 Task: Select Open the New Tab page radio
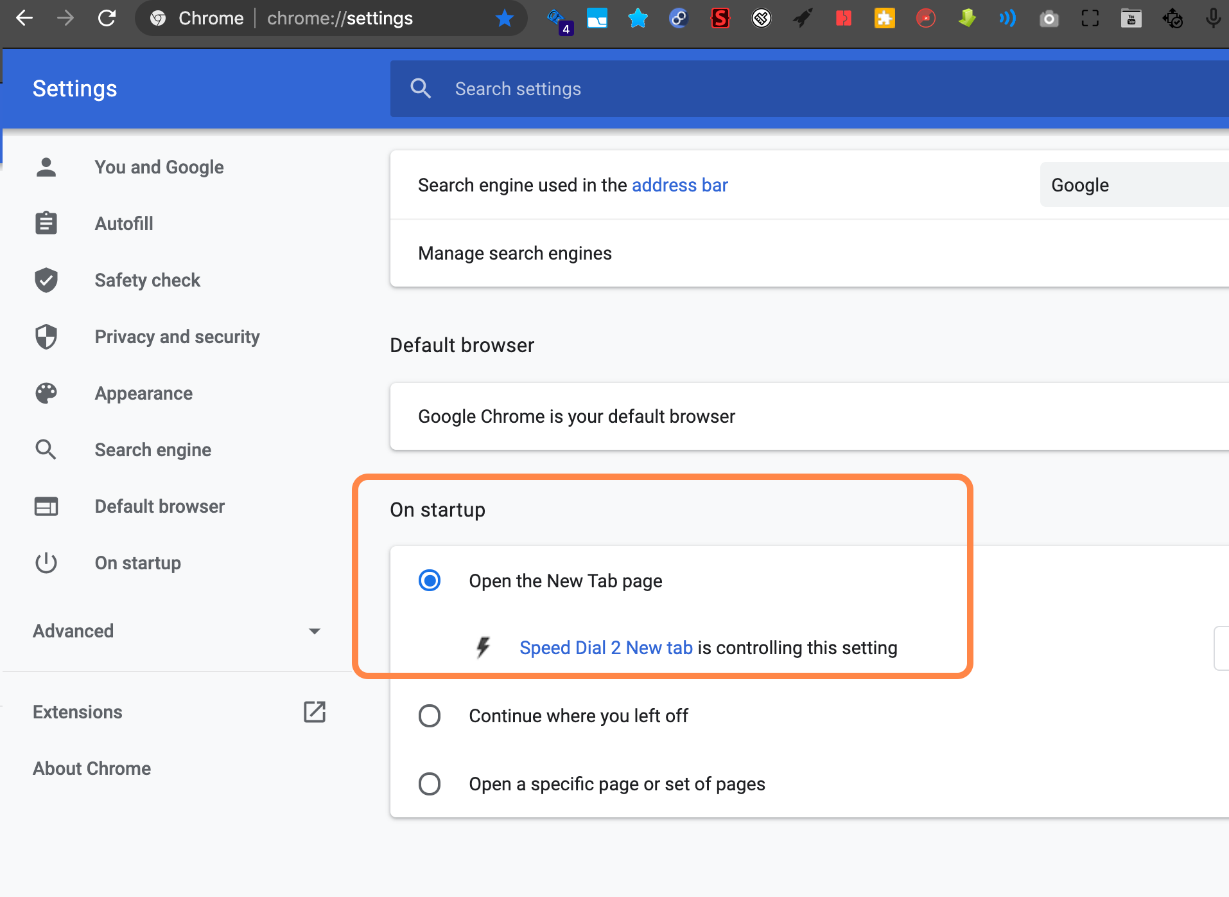coord(430,580)
